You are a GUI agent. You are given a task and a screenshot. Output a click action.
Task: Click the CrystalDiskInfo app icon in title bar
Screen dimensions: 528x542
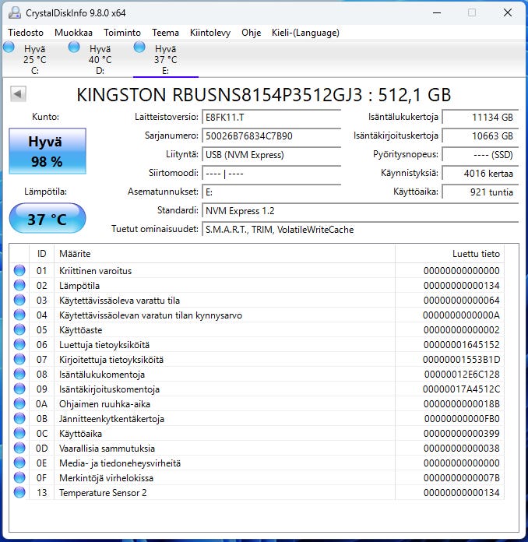click(15, 13)
